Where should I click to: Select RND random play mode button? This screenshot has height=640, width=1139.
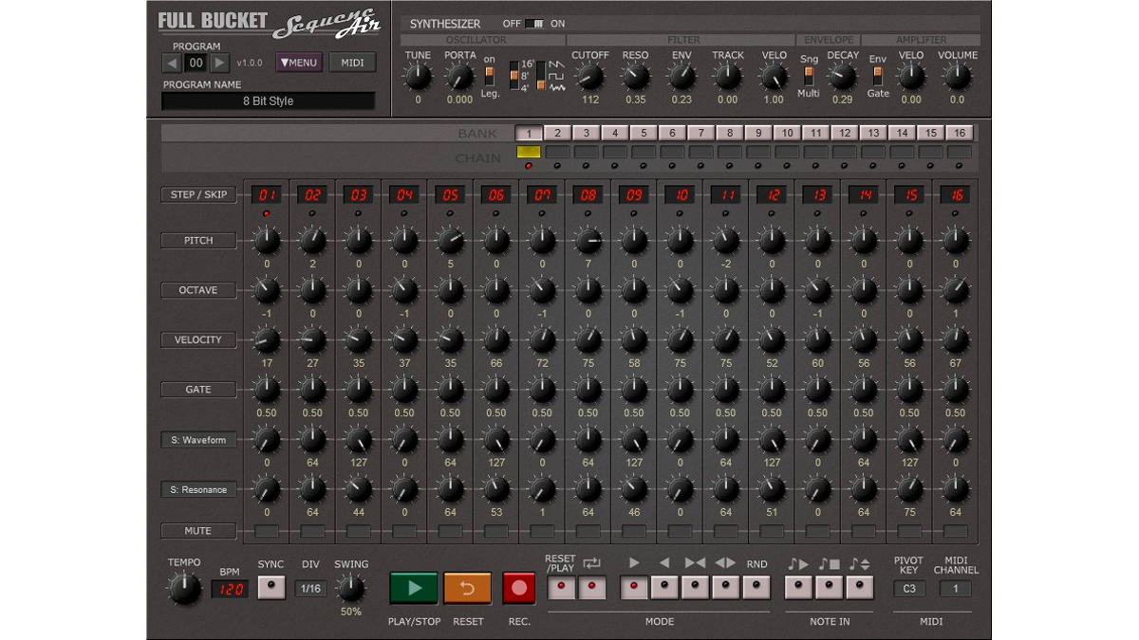pyautogui.click(x=756, y=588)
